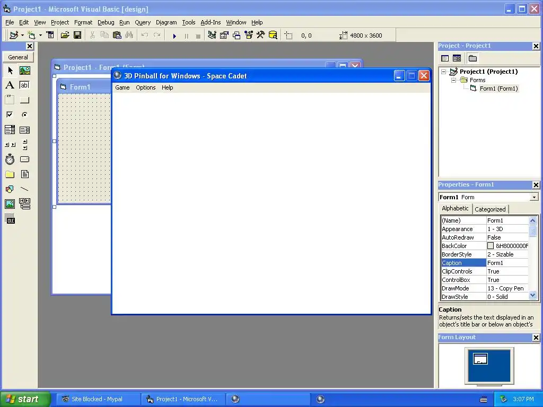Image resolution: width=543 pixels, height=407 pixels.
Task: Collapse the Project1 (Project1) tree node
Action: (x=444, y=72)
